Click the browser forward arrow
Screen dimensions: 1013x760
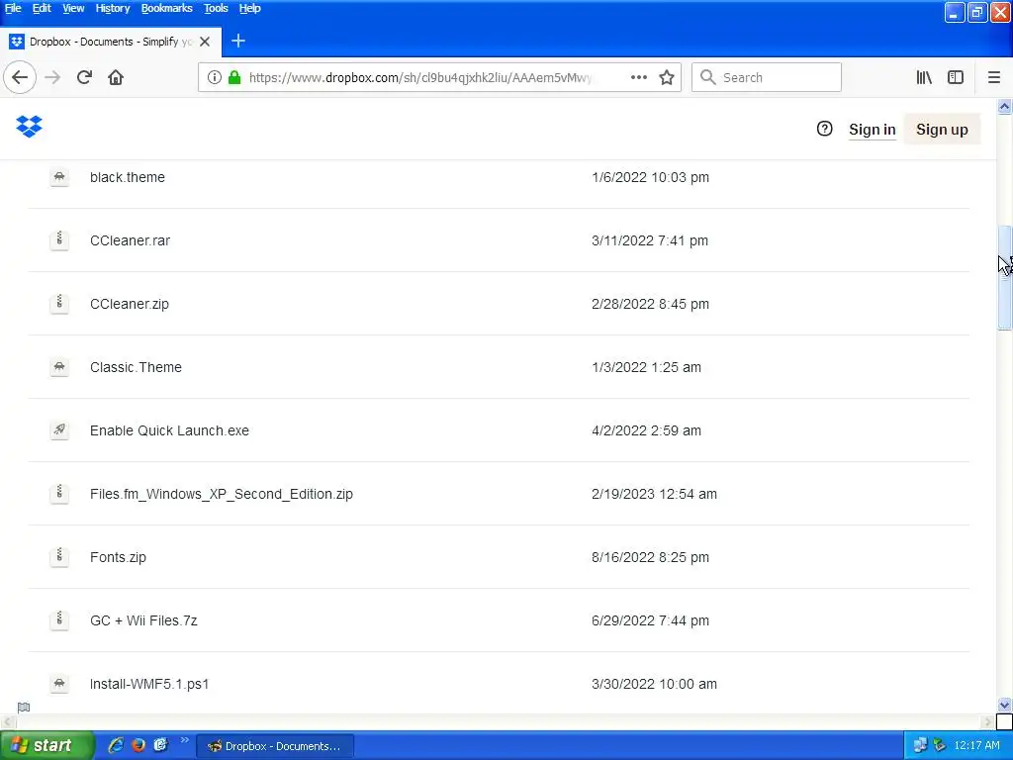click(52, 77)
